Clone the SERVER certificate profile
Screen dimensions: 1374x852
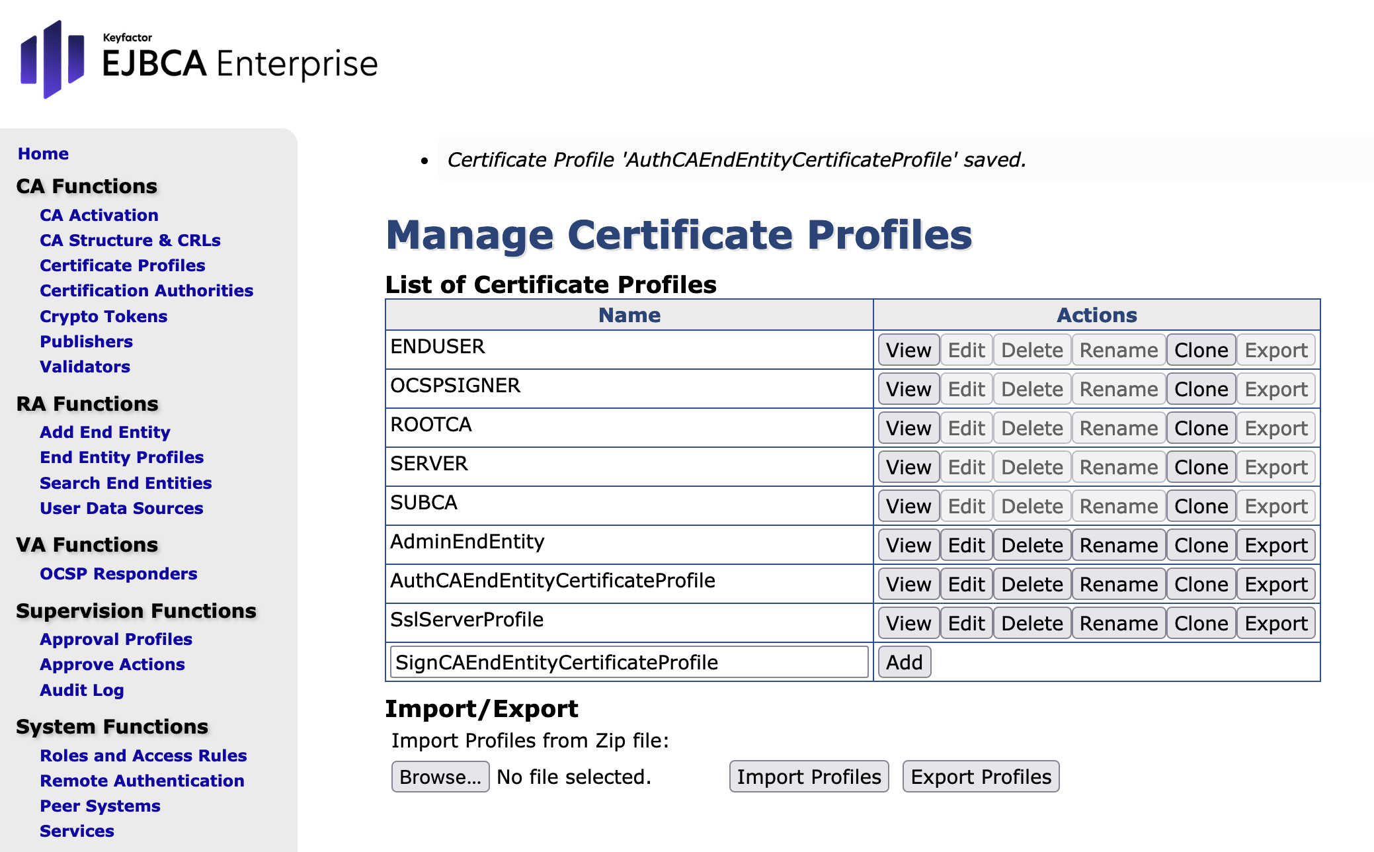click(1200, 467)
